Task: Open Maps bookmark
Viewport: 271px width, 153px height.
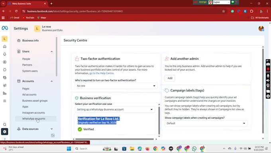Action: 42,18
